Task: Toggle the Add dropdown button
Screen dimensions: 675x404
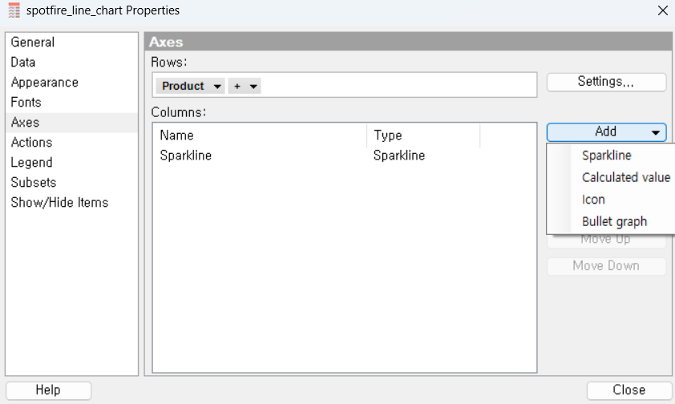Action: pos(606,132)
